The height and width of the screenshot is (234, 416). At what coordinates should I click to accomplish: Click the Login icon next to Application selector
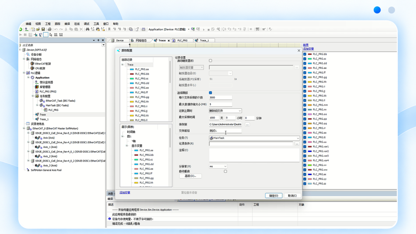(x=193, y=29)
